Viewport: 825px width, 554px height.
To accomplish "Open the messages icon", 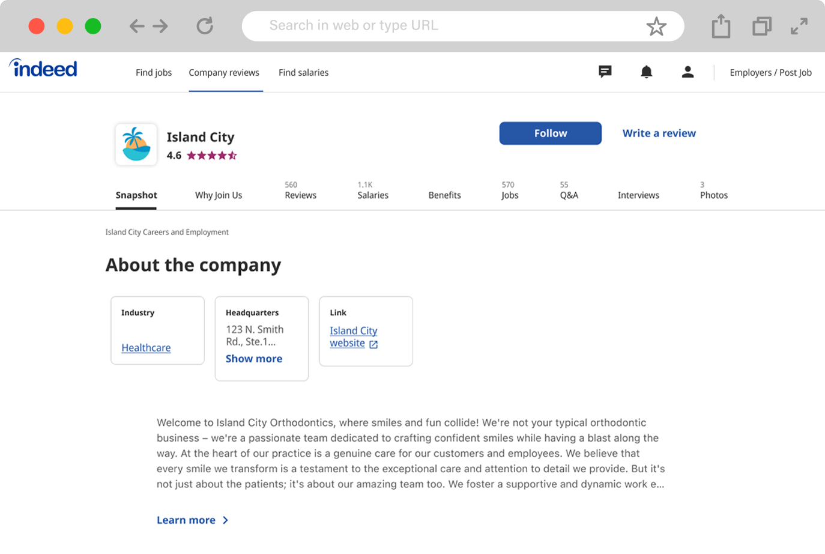I will (x=605, y=72).
